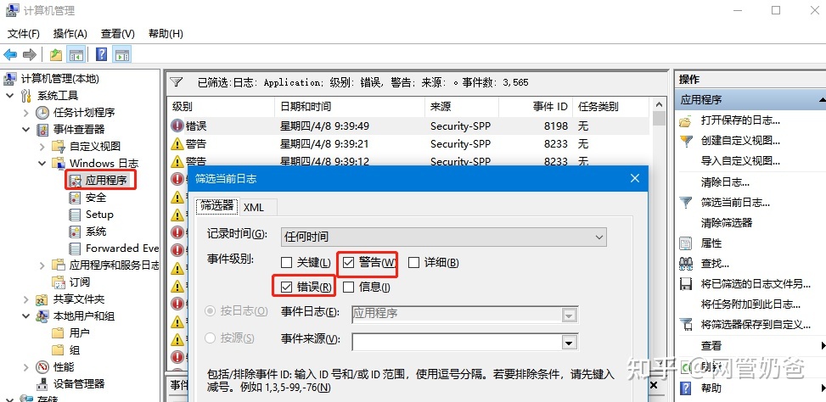This screenshot has height=402, width=826.
Task: Click Save Filter to Custom View action
Action: click(756, 325)
